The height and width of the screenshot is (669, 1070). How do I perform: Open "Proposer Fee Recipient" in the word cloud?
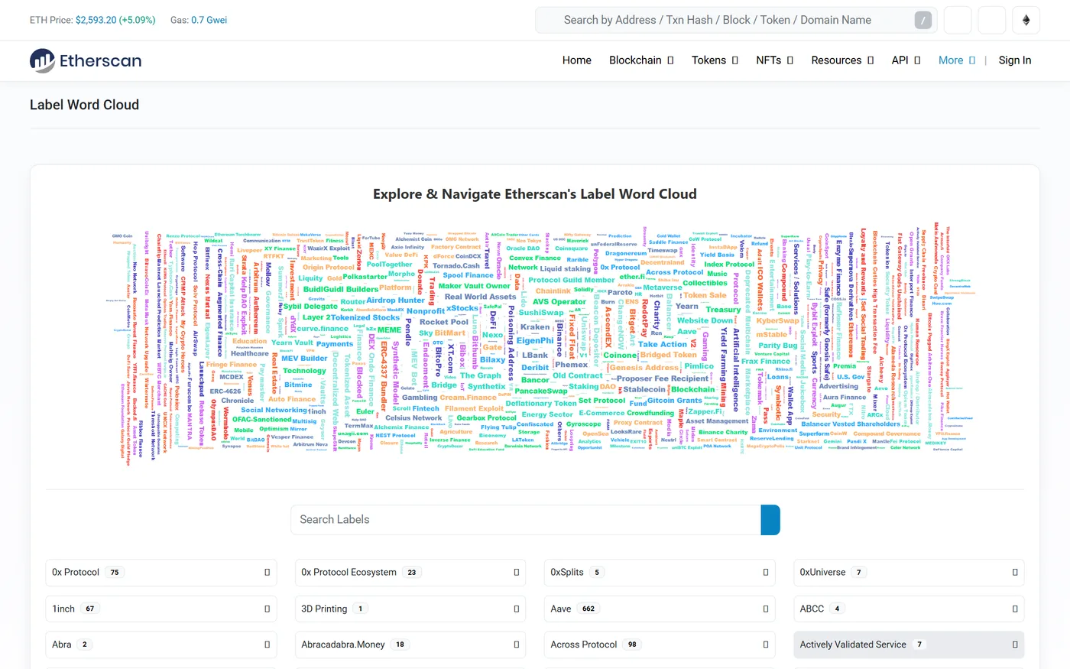663,378
